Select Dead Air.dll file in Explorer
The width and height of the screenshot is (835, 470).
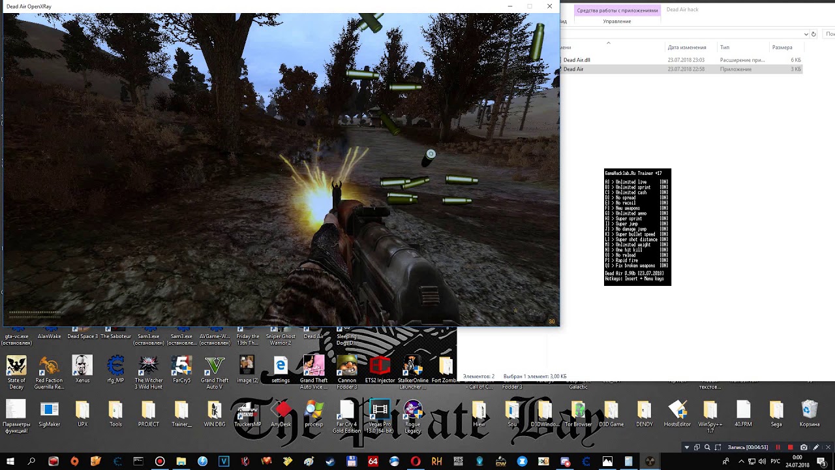681,60
